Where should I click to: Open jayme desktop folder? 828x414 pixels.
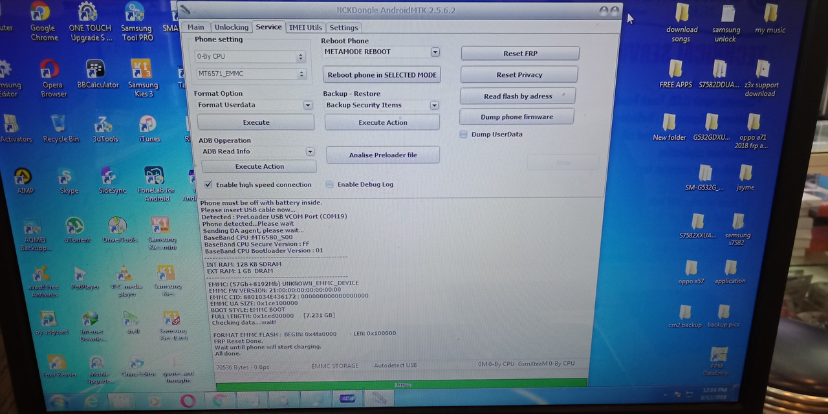[x=745, y=178]
